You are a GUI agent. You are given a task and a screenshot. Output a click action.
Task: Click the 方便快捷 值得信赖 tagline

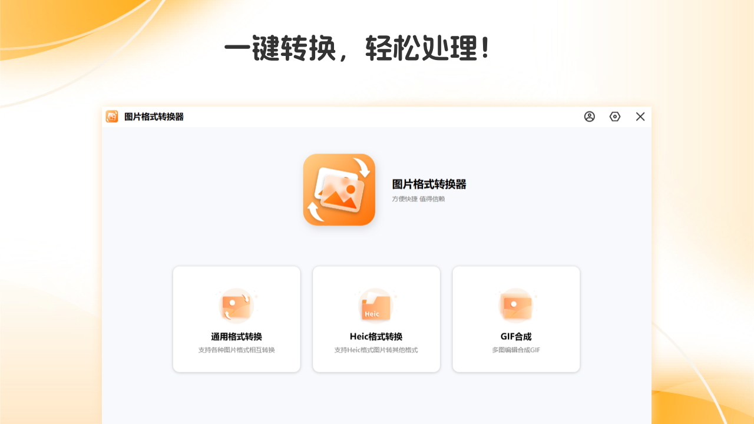tap(419, 198)
